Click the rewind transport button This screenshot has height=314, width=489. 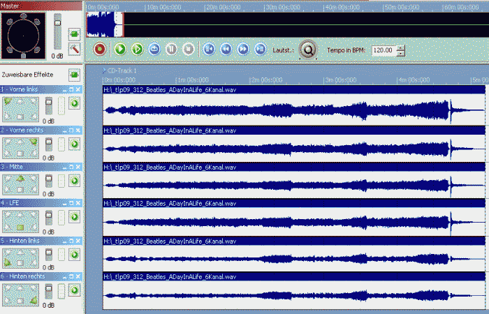pyautogui.click(x=226, y=50)
